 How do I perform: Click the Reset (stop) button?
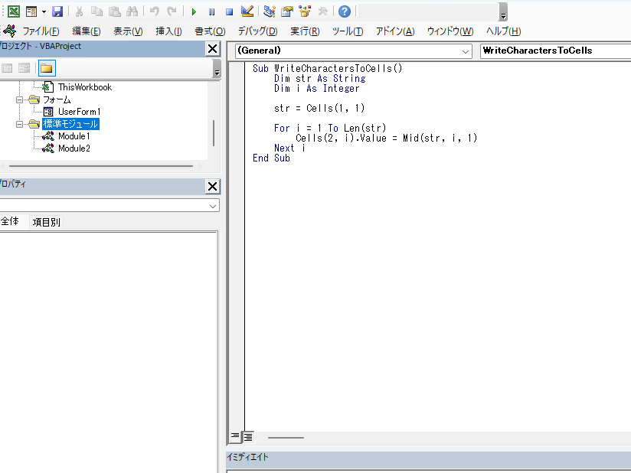[229, 11]
